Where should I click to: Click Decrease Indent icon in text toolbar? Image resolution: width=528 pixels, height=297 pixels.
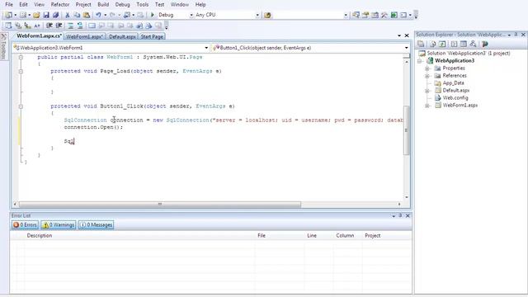tap(49, 26)
